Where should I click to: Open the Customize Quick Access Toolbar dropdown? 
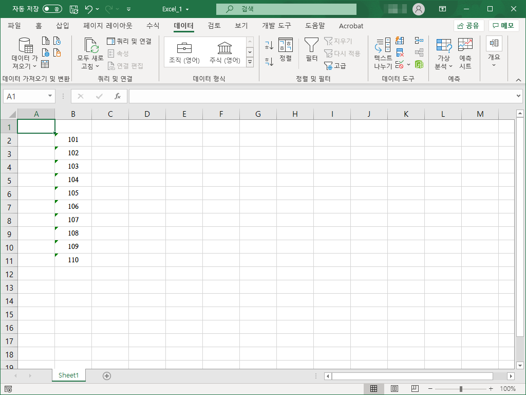pyautogui.click(x=128, y=9)
